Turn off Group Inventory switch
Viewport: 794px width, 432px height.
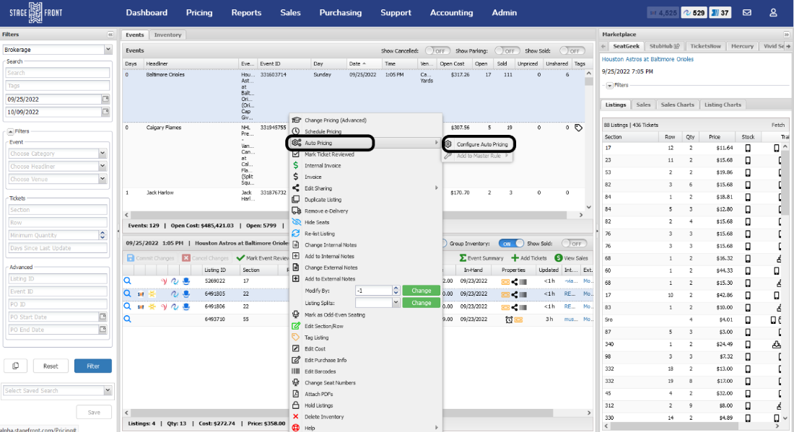pyautogui.click(x=511, y=243)
